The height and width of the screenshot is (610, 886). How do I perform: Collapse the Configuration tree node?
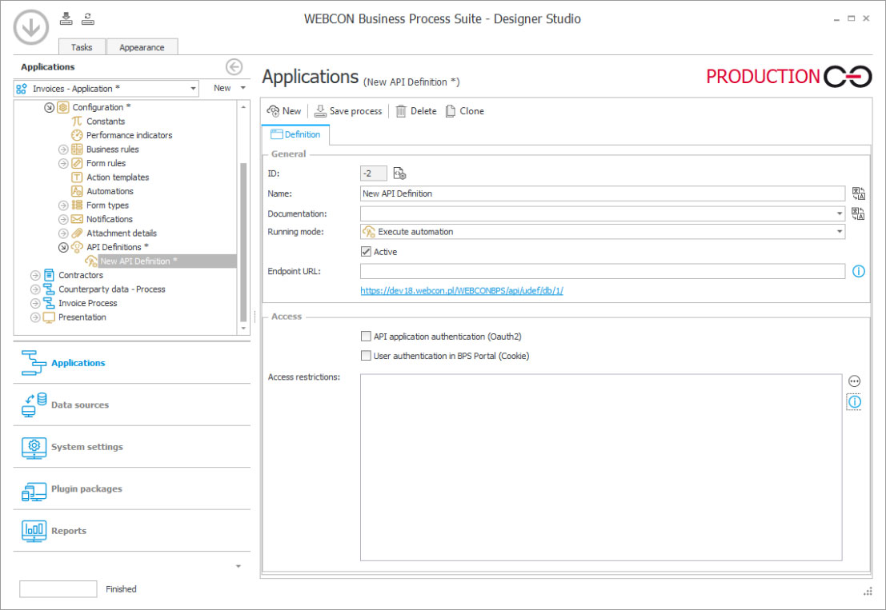tap(49, 107)
